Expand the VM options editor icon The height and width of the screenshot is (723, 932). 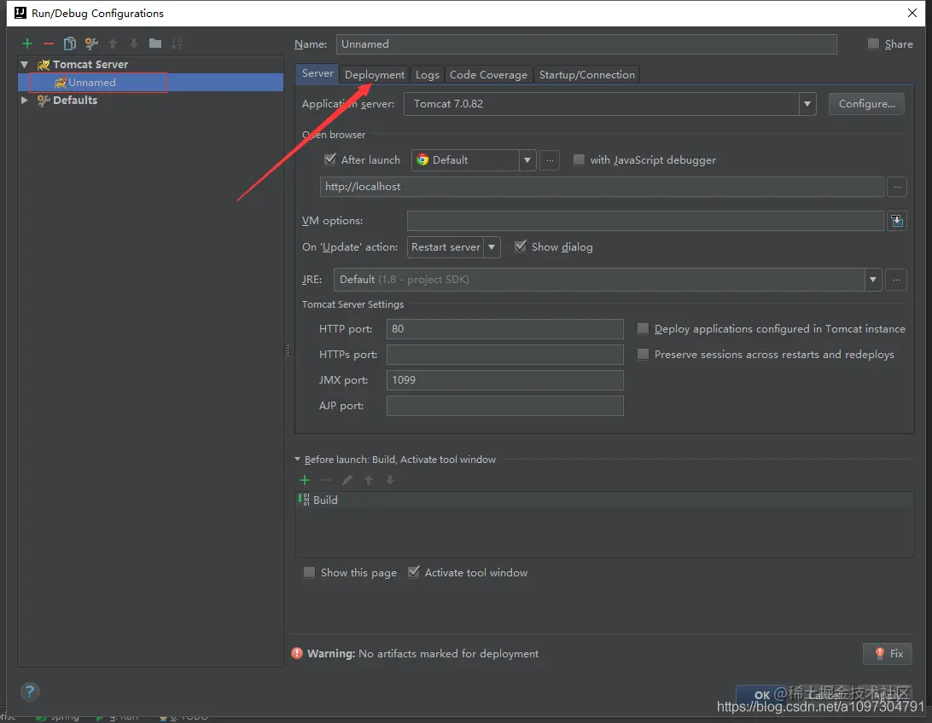[897, 221]
